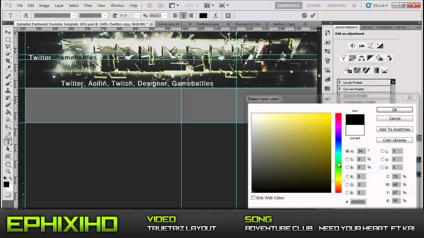Cancel the current text edits
This screenshot has width=424, height=238.
point(304,16)
